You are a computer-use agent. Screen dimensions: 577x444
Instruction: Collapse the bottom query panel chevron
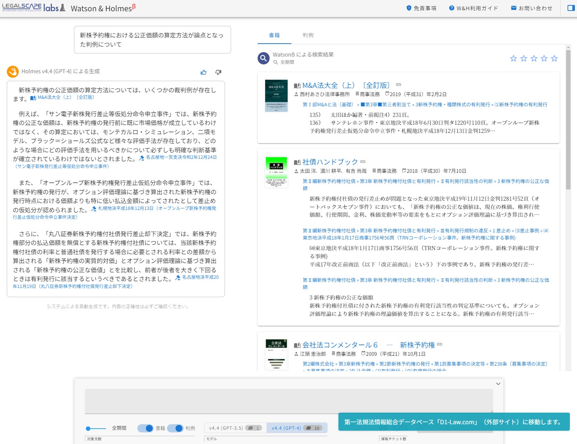[498, 384]
